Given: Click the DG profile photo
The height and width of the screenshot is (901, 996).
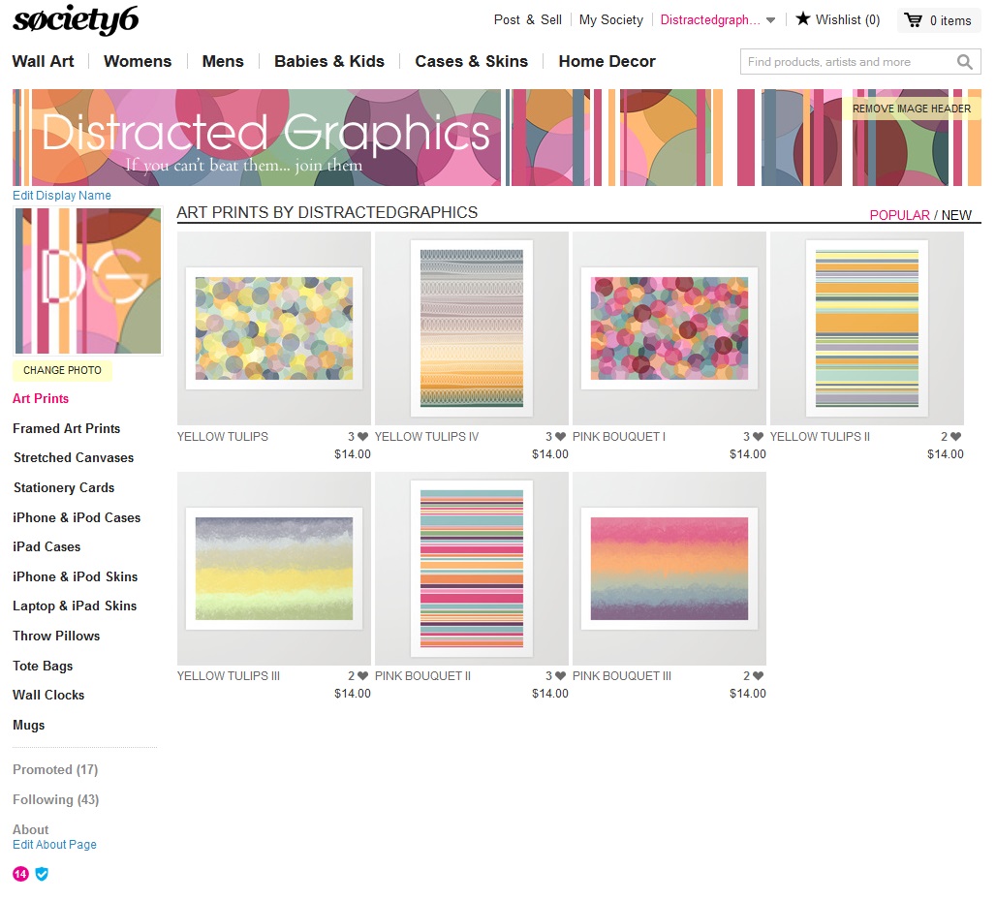Looking at the screenshot, I should (87, 281).
